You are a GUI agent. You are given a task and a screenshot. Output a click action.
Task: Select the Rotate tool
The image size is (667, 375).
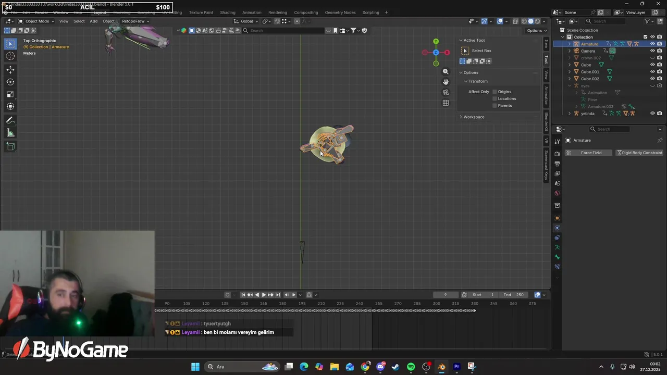pos(10,82)
